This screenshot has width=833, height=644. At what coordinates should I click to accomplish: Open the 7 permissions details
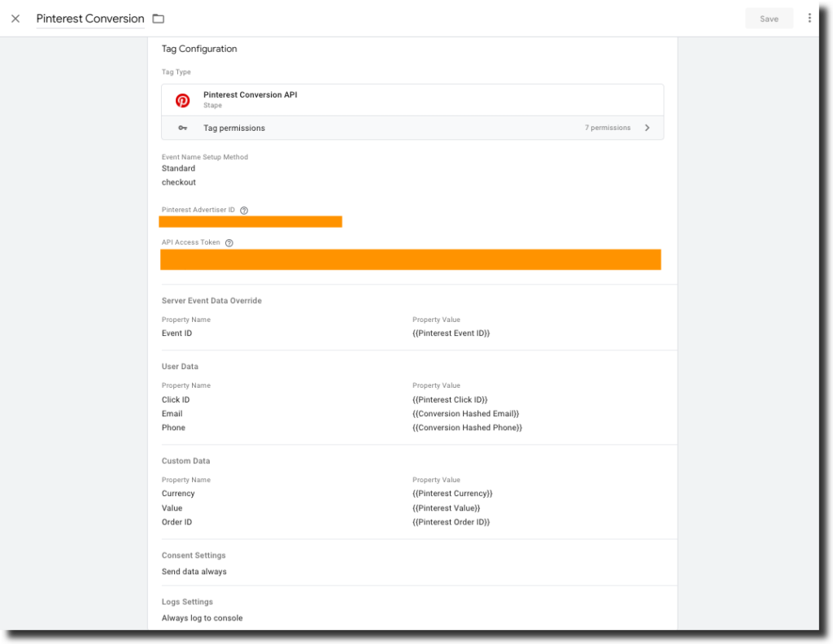click(x=609, y=128)
